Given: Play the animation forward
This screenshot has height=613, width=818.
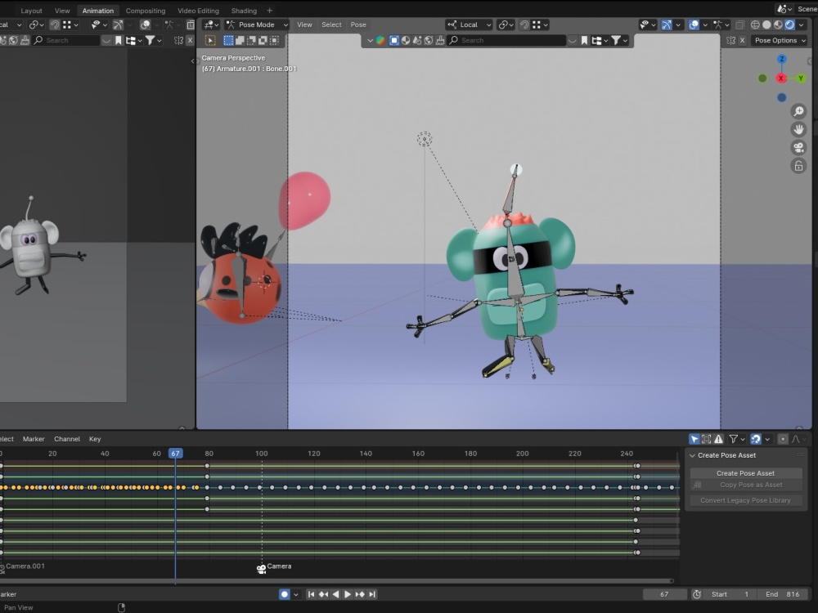Looking at the screenshot, I should point(348,594).
